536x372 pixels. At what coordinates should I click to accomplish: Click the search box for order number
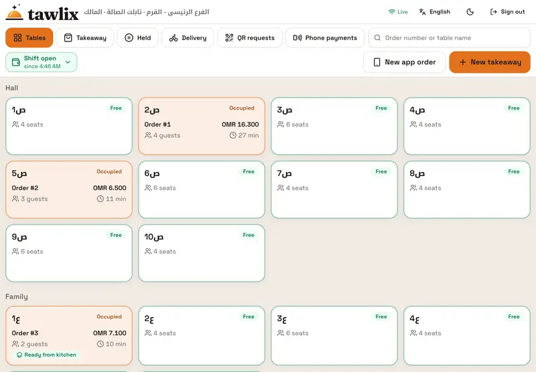(x=449, y=37)
